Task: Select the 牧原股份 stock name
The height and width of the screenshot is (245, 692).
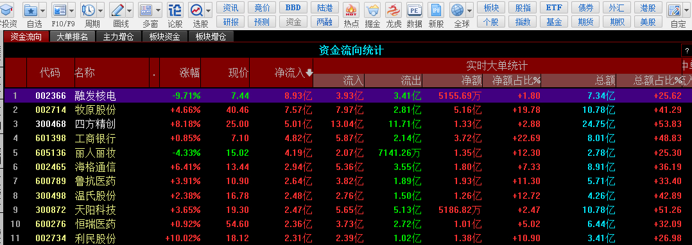Action: 95,110
